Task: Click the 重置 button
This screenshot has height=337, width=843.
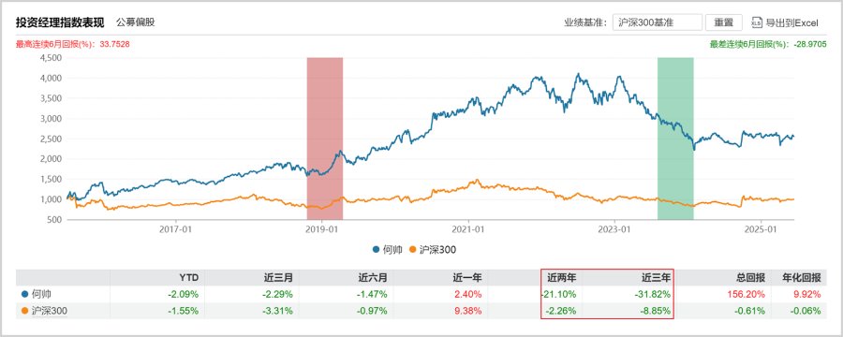Action: 724,22
